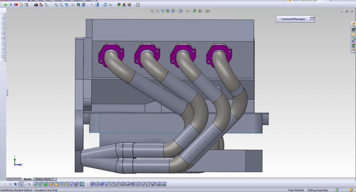Screen dimensions: 356x192
Task: Expand View Settings arrow in the heads-up toolbar
Action: tap(210, 11)
